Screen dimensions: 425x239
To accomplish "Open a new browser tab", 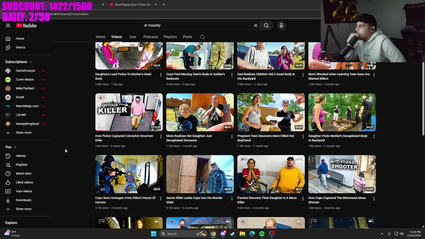I will click(164, 5).
